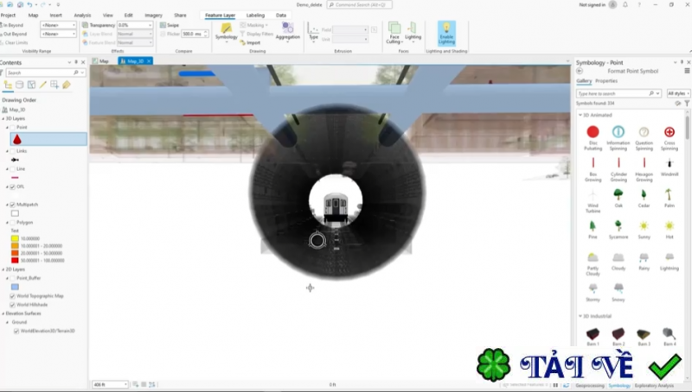Uncheck World Hillshade layer
This screenshot has width=692, height=392.
pyautogui.click(x=12, y=305)
